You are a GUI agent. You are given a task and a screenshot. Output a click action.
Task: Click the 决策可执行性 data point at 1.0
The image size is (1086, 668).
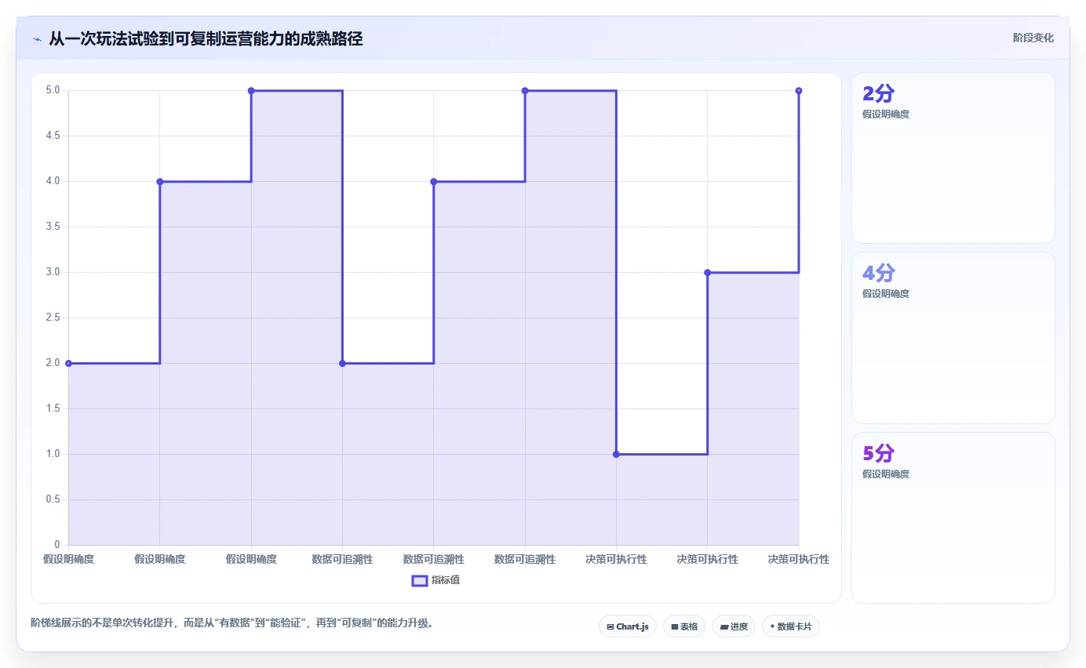pos(616,454)
